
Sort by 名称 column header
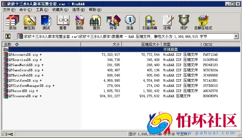point(41,44)
